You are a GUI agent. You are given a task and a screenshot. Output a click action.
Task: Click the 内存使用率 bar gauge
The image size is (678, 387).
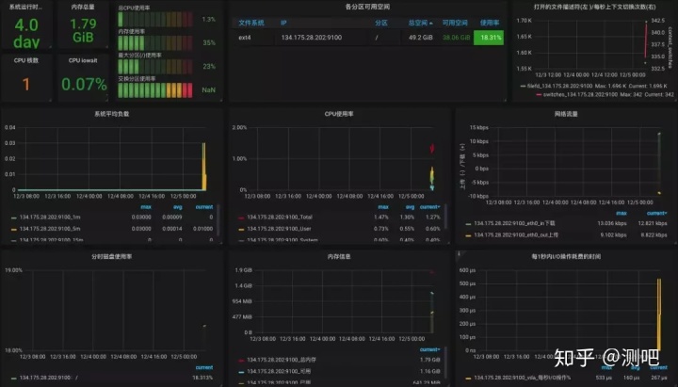[155, 42]
